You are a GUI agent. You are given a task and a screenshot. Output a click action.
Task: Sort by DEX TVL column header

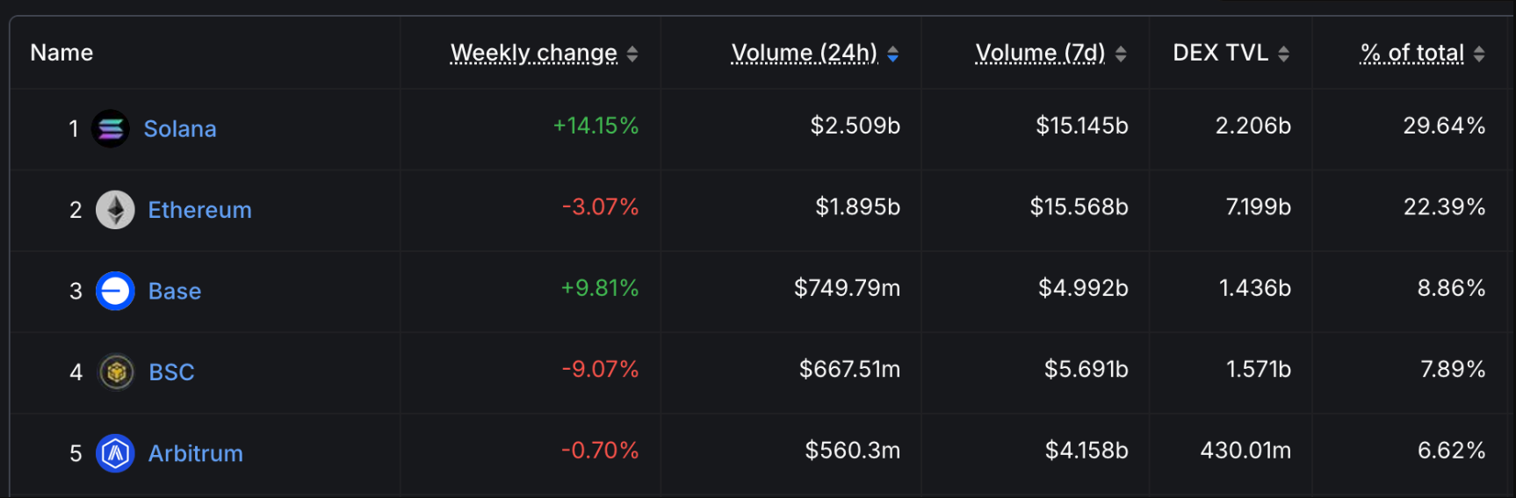pos(1220,54)
